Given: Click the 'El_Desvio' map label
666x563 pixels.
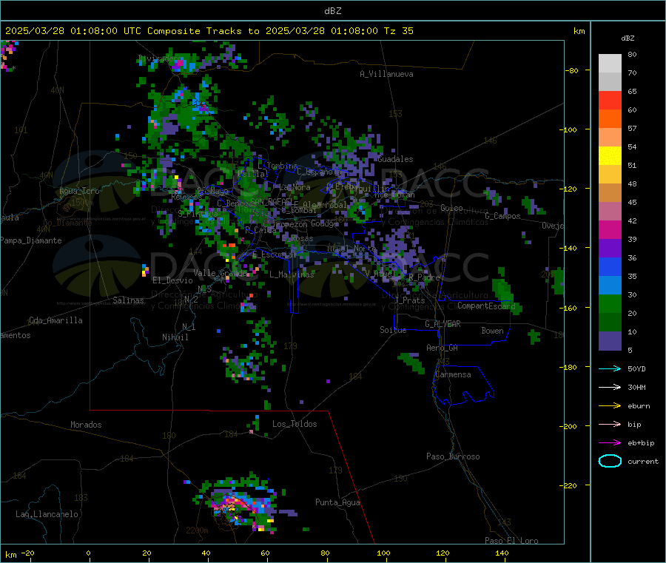Looking at the screenshot, I should click(172, 280).
